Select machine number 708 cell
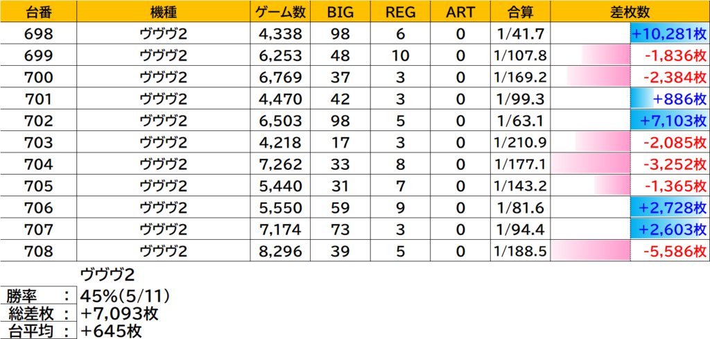Screen dimensions: 710x339 coord(38,251)
